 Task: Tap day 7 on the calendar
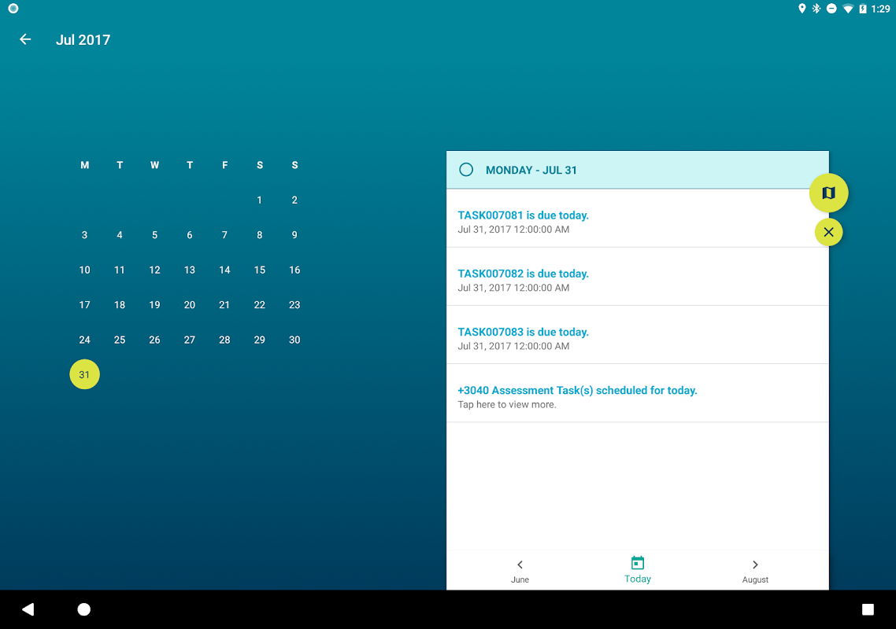(x=224, y=234)
